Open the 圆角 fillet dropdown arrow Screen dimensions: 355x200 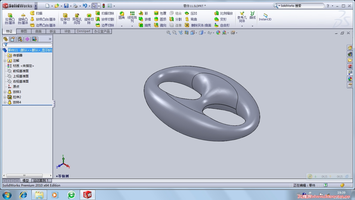(122, 26)
